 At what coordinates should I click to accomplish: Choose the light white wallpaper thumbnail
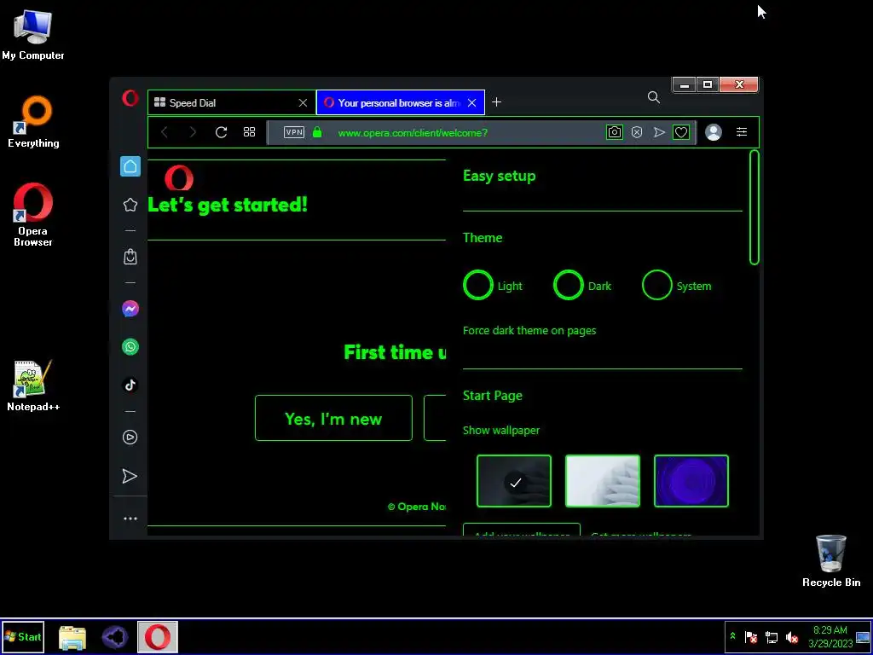(603, 481)
